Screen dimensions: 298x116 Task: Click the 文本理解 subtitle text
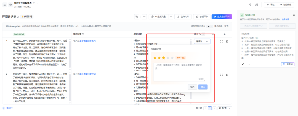point(18,7)
